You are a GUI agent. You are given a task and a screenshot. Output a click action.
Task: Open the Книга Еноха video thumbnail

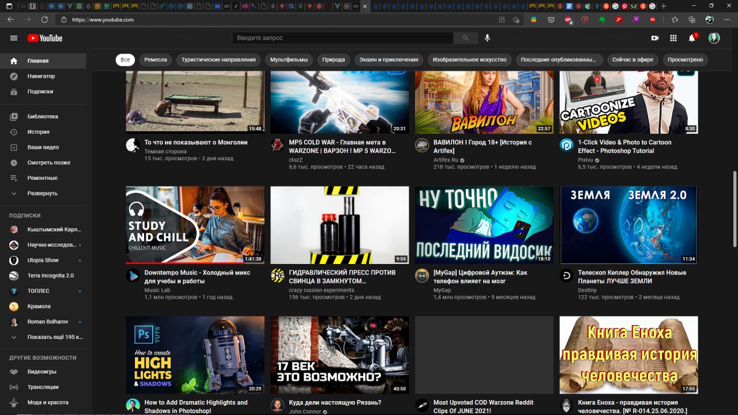click(629, 355)
